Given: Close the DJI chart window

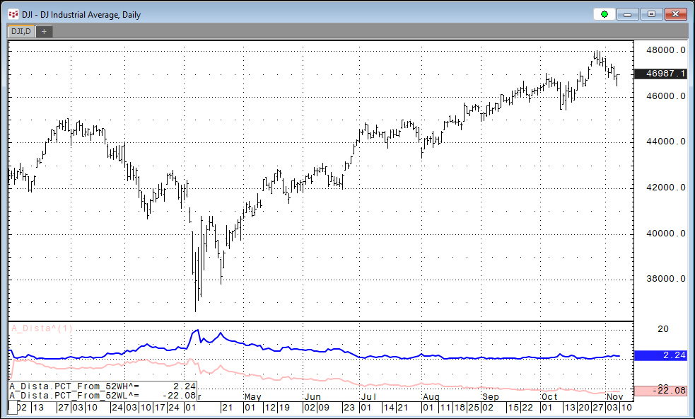Looking at the screenshot, I should tap(674, 14).
